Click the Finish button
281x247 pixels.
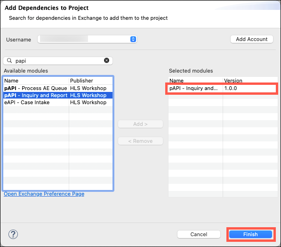point(250,234)
